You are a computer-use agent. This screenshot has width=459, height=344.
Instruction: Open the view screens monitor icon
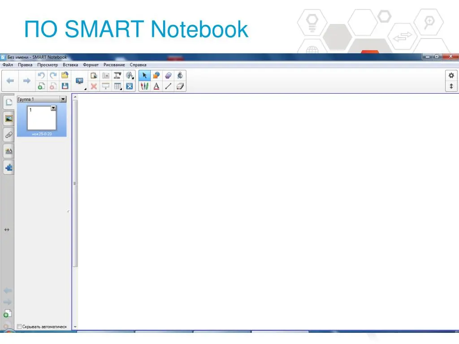[79, 81]
